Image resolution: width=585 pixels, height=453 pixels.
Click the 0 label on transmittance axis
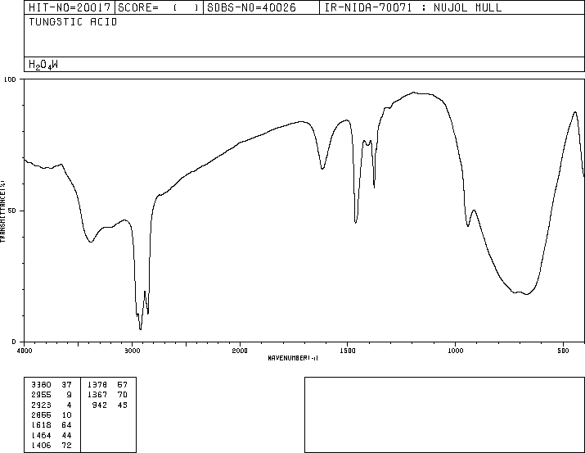[x=14, y=342]
